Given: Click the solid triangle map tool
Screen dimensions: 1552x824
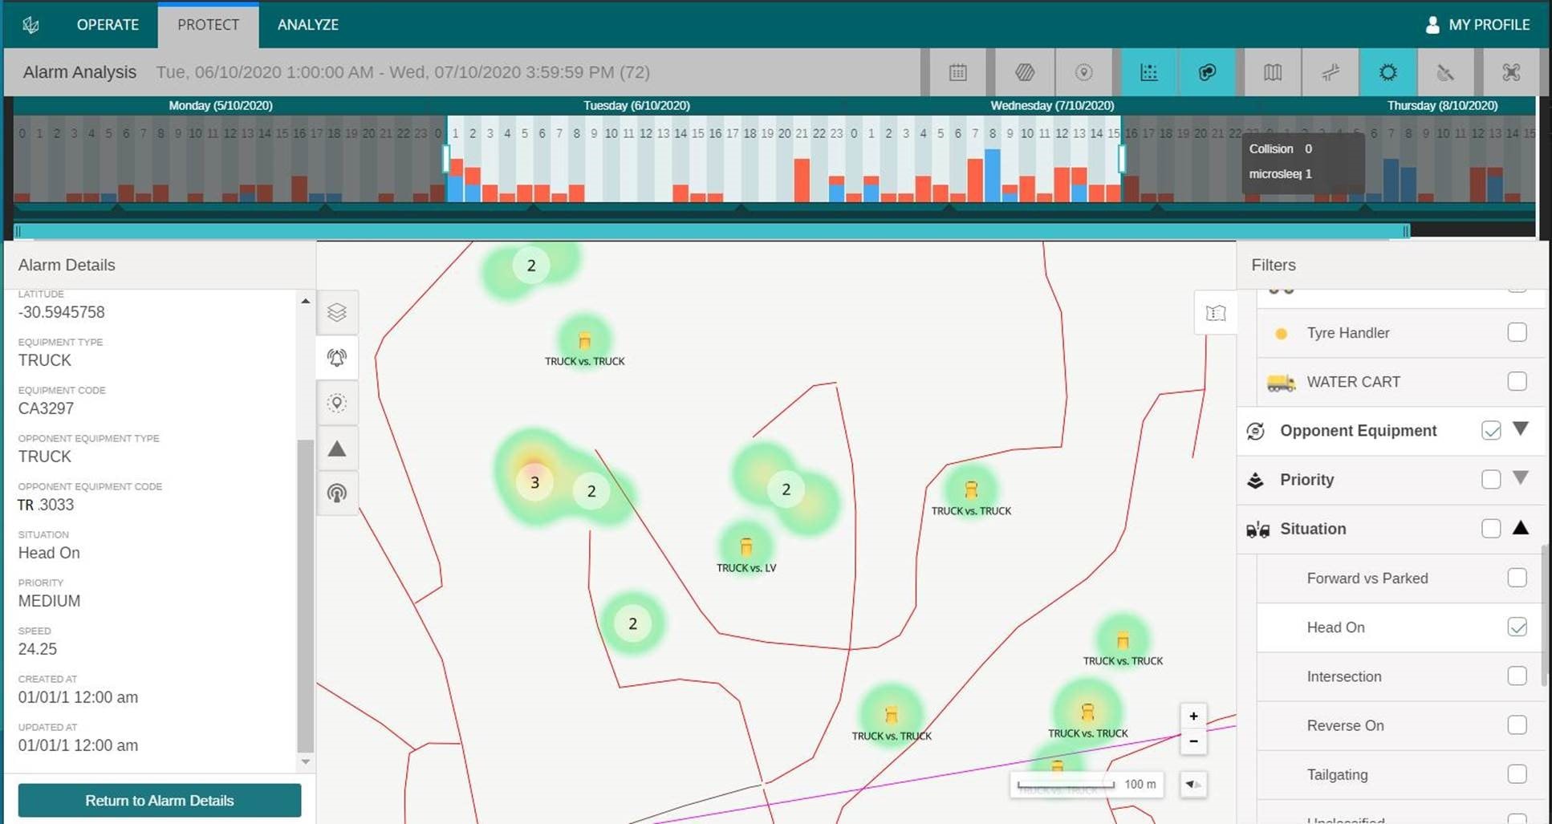Looking at the screenshot, I should point(337,449).
